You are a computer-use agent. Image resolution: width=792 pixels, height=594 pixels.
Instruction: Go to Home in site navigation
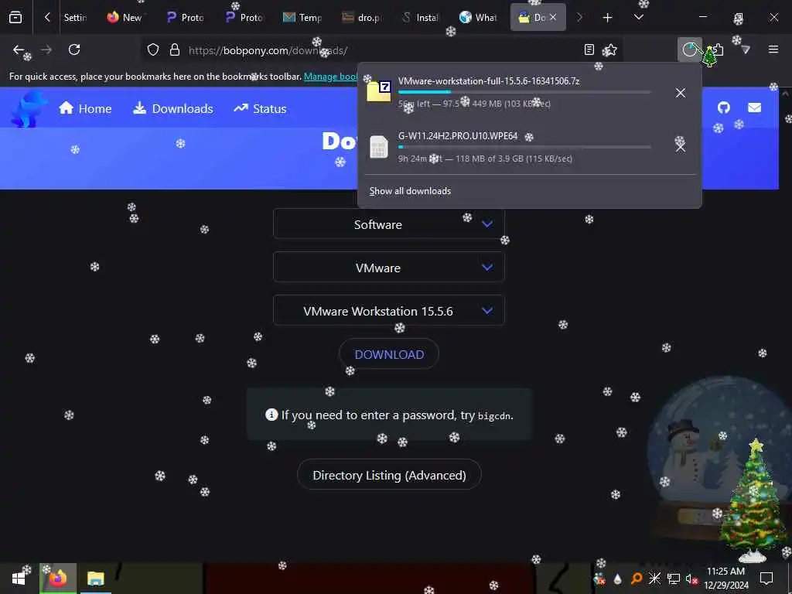tap(85, 108)
